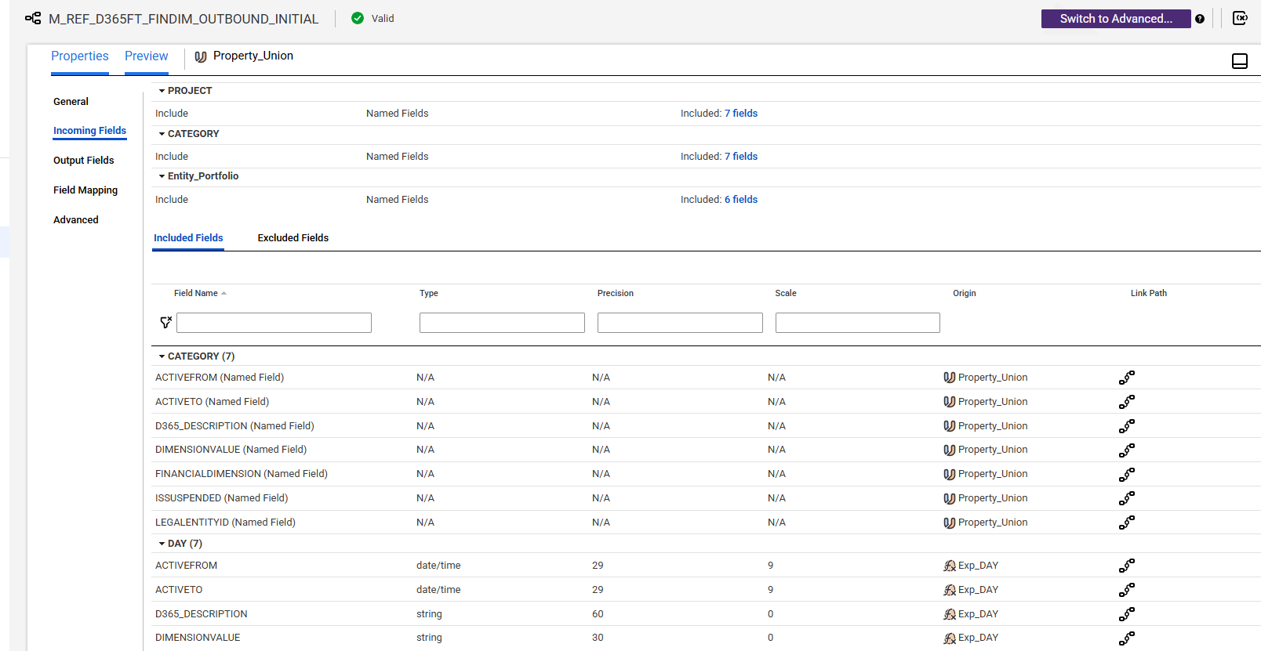The height and width of the screenshot is (651, 1261).
Task: Open Output Fields in the left menu
Action: pos(84,161)
